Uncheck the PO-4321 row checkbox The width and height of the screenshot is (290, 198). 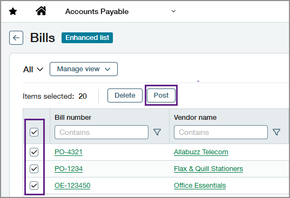pos(34,152)
